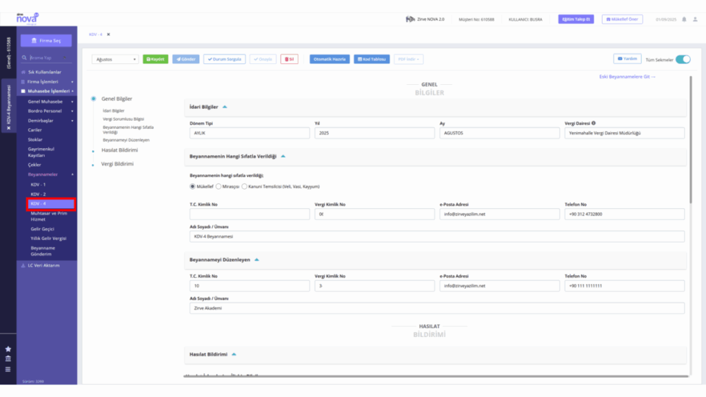Click the search magnifier icon in sidebar
Viewport: 706px width, 397px height.
[24, 58]
